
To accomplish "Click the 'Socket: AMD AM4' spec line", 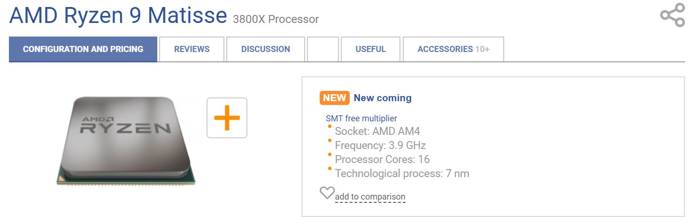I will tap(377, 131).
